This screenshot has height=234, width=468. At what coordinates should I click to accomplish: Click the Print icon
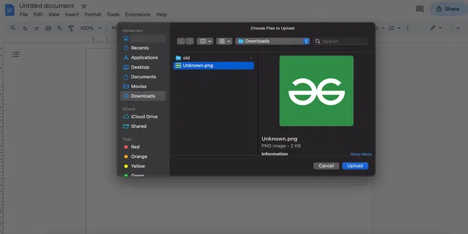click(48, 28)
